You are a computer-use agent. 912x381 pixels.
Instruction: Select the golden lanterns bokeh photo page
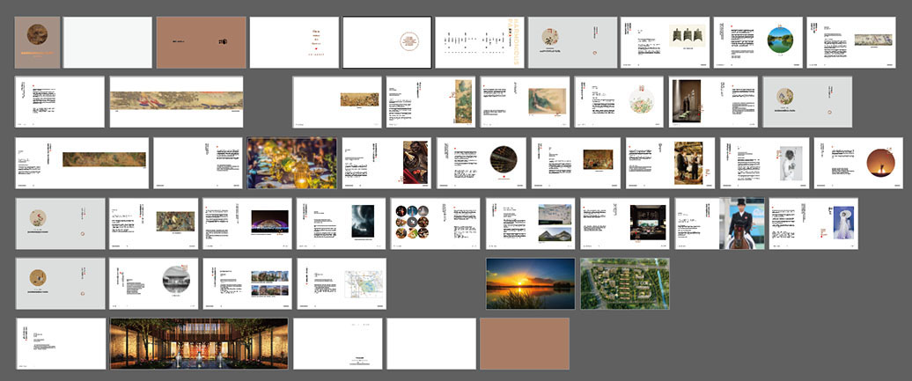click(x=291, y=163)
